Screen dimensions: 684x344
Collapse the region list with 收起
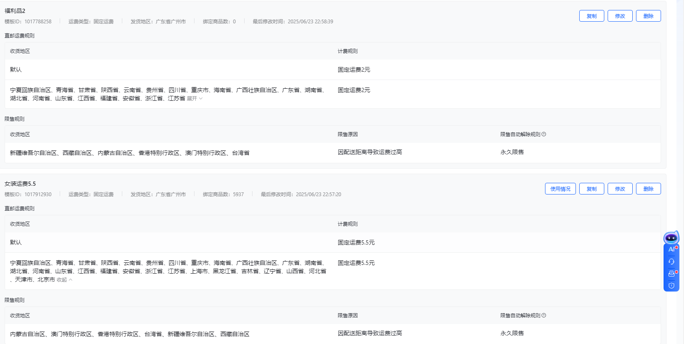[64, 280]
